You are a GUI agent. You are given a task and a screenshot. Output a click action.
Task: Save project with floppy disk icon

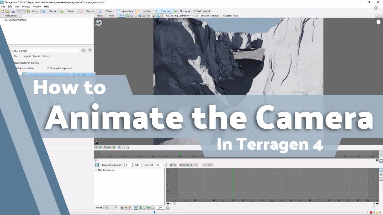(x=13, y=11)
